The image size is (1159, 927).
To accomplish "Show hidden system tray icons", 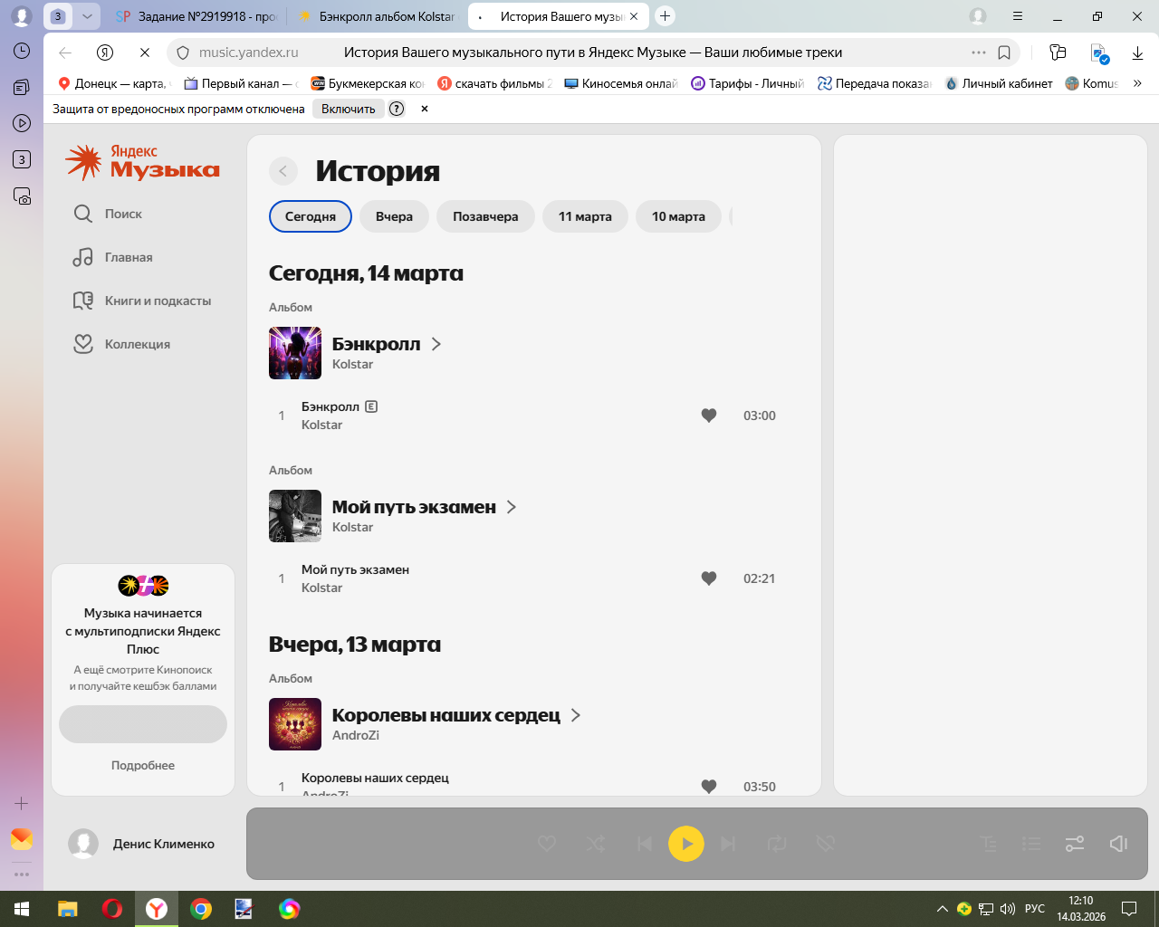I will coord(942,909).
